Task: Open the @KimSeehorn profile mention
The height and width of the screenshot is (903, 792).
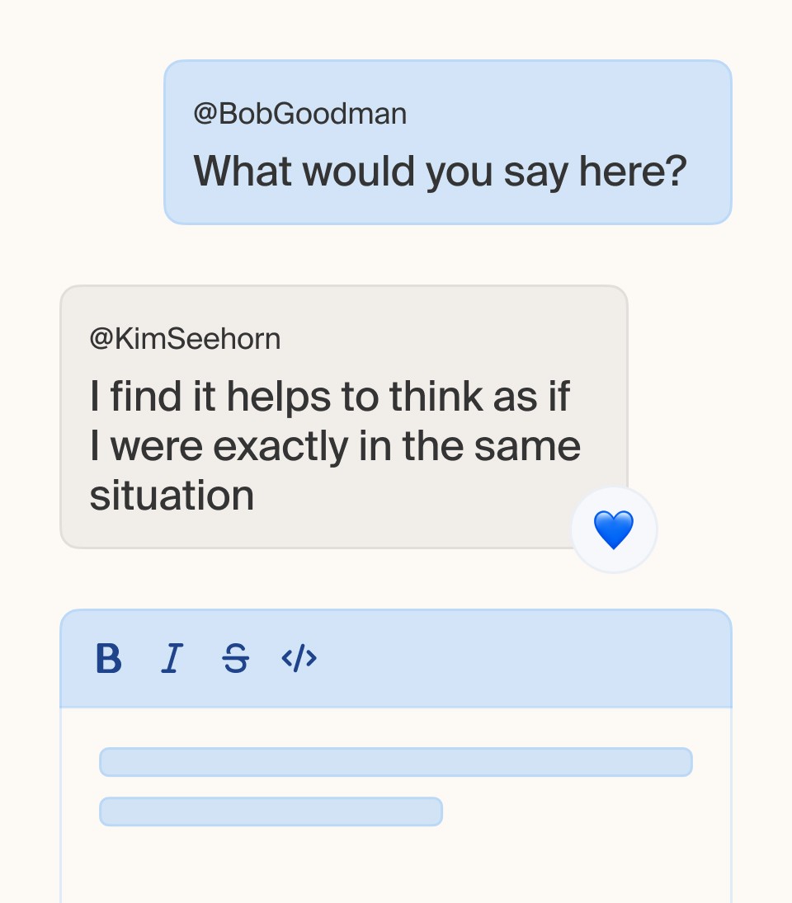Action: click(185, 339)
